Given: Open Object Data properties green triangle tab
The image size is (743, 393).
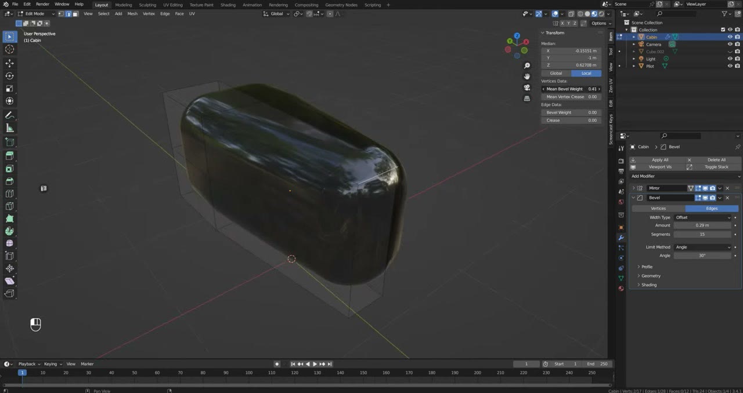Looking at the screenshot, I should [x=621, y=278].
